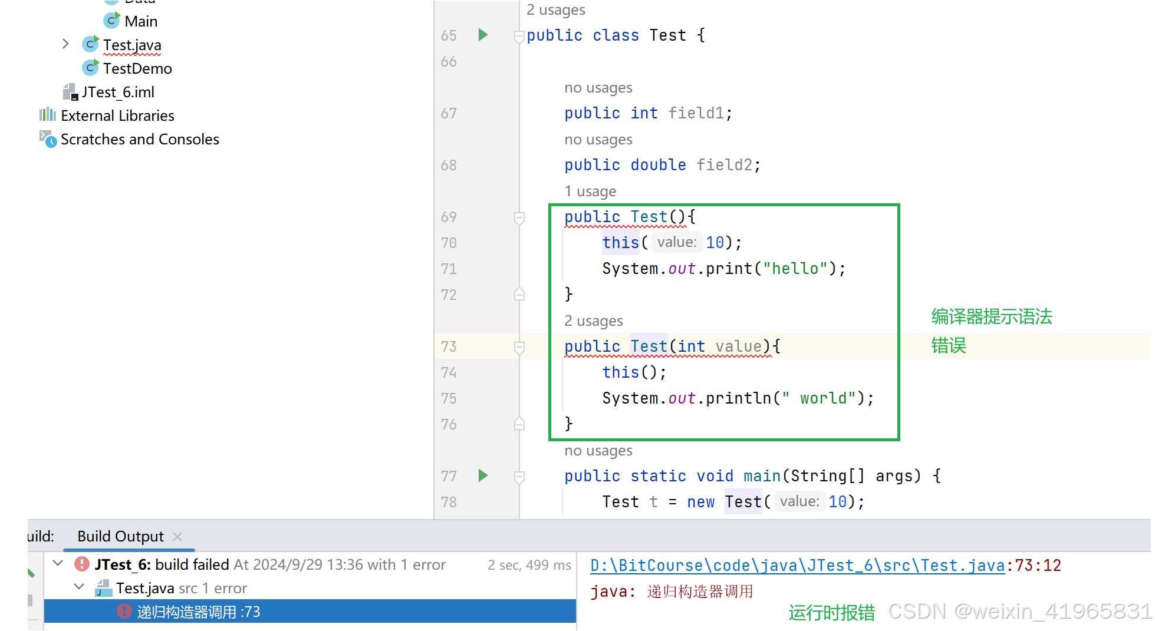The height and width of the screenshot is (631, 1155).
Task: Select Main in the project tree
Action: (x=141, y=21)
